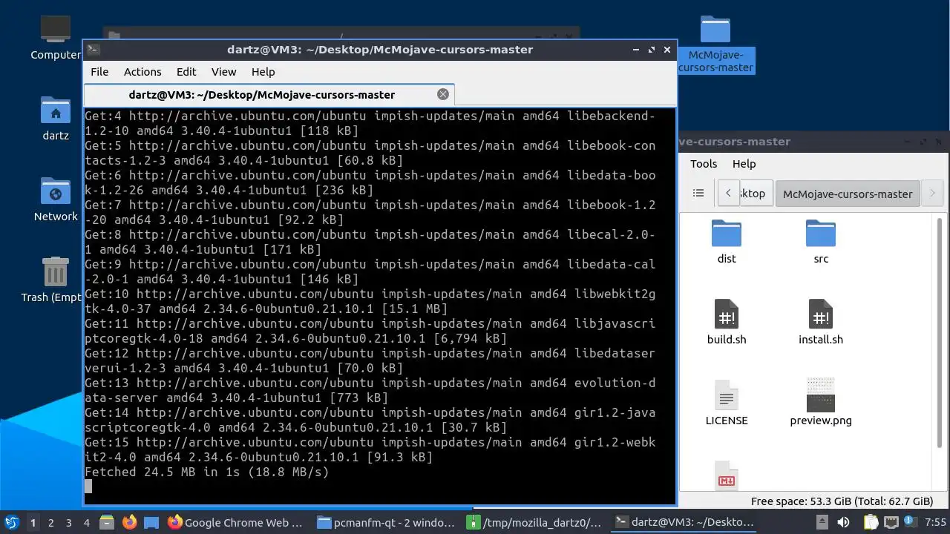Switch to workspace 3
This screenshot has width=950, height=534.
pyautogui.click(x=68, y=522)
